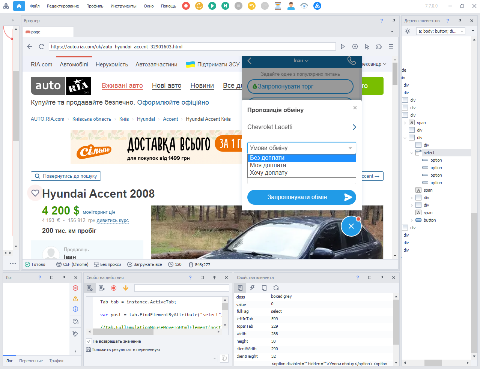Click the horizontal scrollbar in code editor
Image resolution: width=480 pixels, height=369 pixels.
coord(123,332)
